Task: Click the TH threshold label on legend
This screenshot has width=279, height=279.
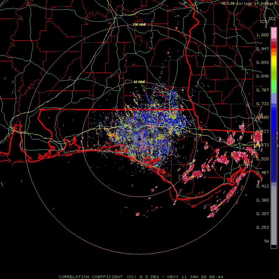Action: point(266,241)
